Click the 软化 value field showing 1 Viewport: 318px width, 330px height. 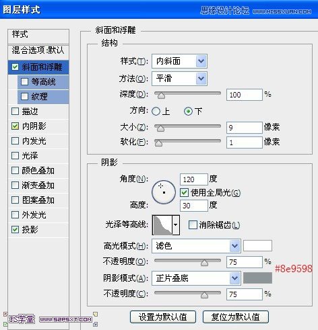point(245,142)
